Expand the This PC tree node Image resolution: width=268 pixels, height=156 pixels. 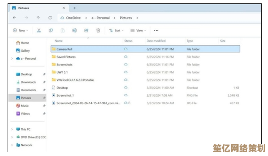12,129
